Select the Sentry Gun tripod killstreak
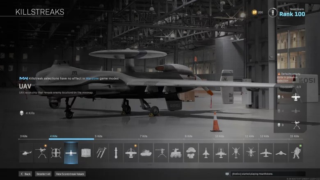The image size is (320, 180). 161,153
